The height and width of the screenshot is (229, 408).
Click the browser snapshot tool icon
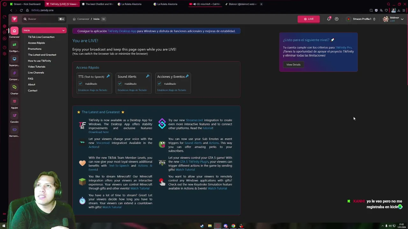371,10
